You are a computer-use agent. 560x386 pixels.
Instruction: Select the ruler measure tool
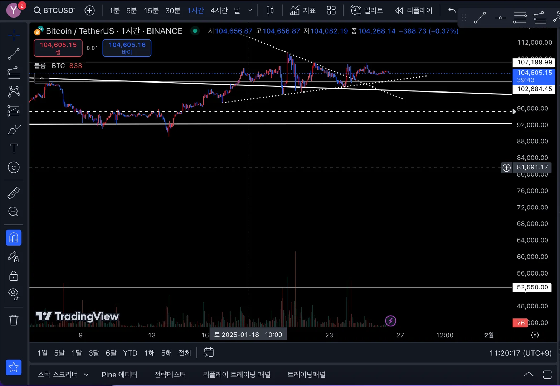point(14,193)
